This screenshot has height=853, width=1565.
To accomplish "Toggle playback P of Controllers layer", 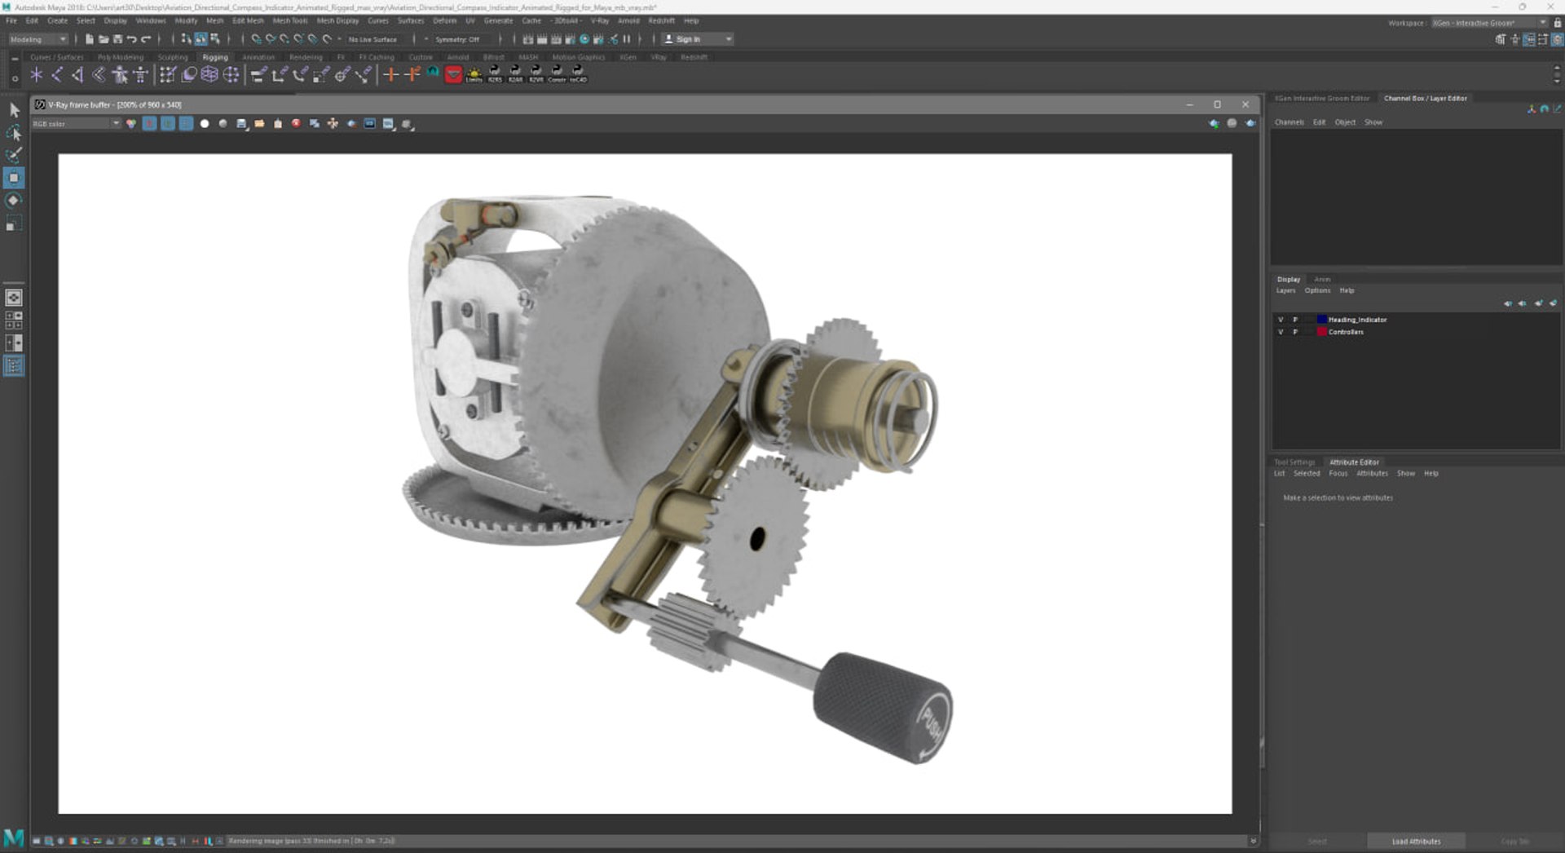I will point(1294,332).
